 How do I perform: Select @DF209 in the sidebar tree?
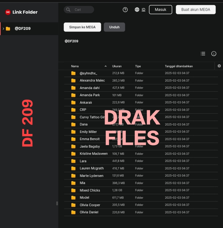point(29,29)
